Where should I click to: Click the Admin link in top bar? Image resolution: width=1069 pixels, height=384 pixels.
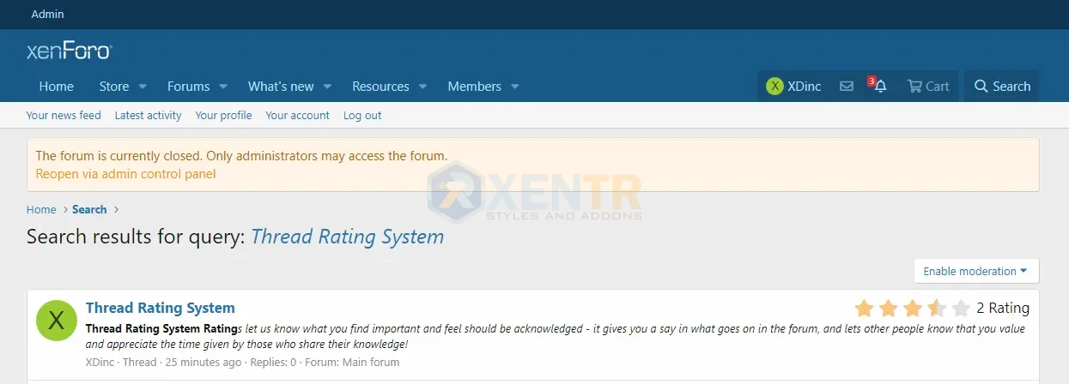click(x=47, y=14)
